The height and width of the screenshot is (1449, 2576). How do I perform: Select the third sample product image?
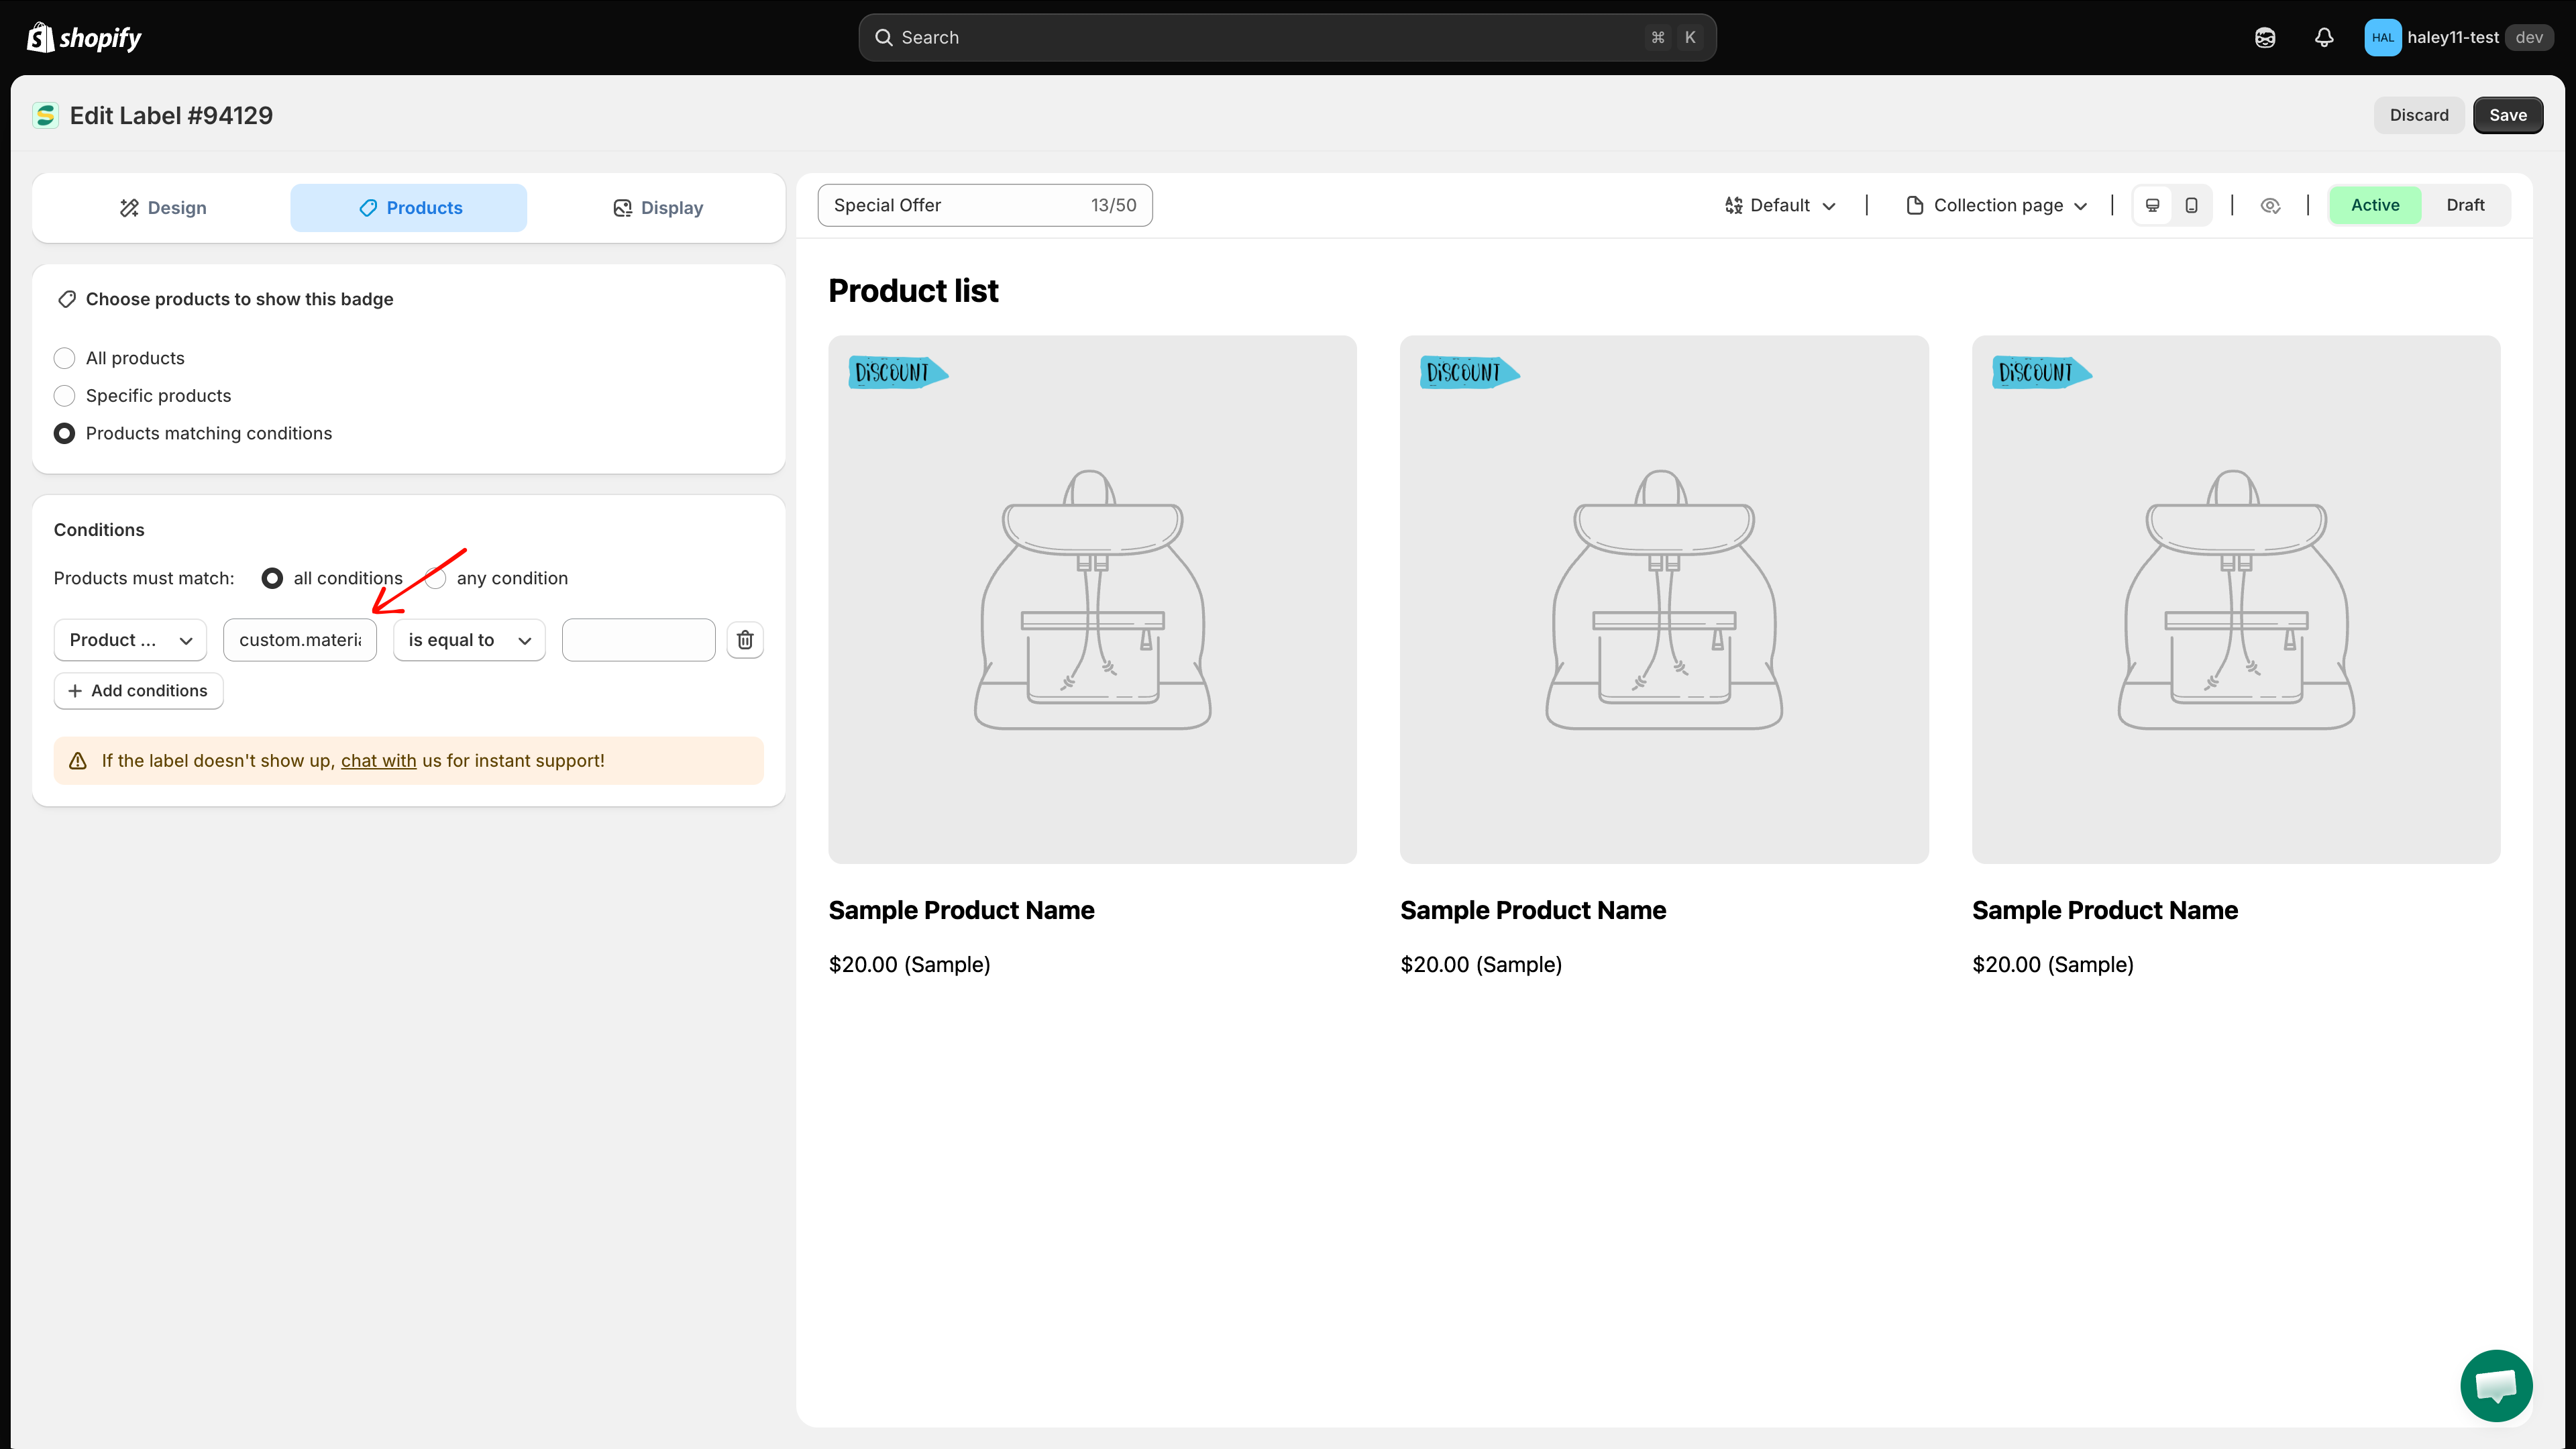2236,599
